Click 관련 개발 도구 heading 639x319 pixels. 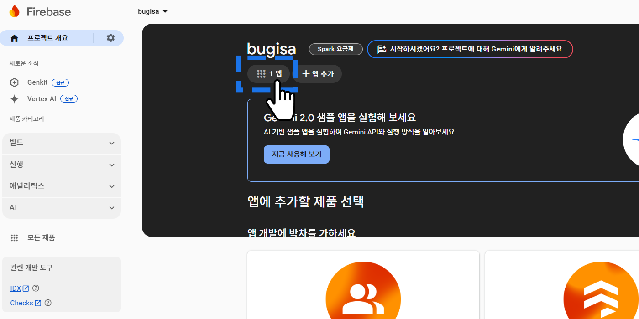(31, 268)
